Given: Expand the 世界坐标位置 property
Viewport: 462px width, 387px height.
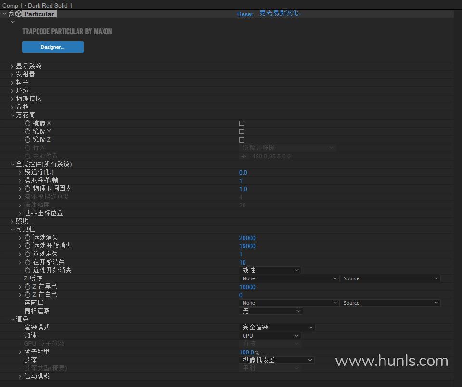Looking at the screenshot, I should tap(20, 213).
